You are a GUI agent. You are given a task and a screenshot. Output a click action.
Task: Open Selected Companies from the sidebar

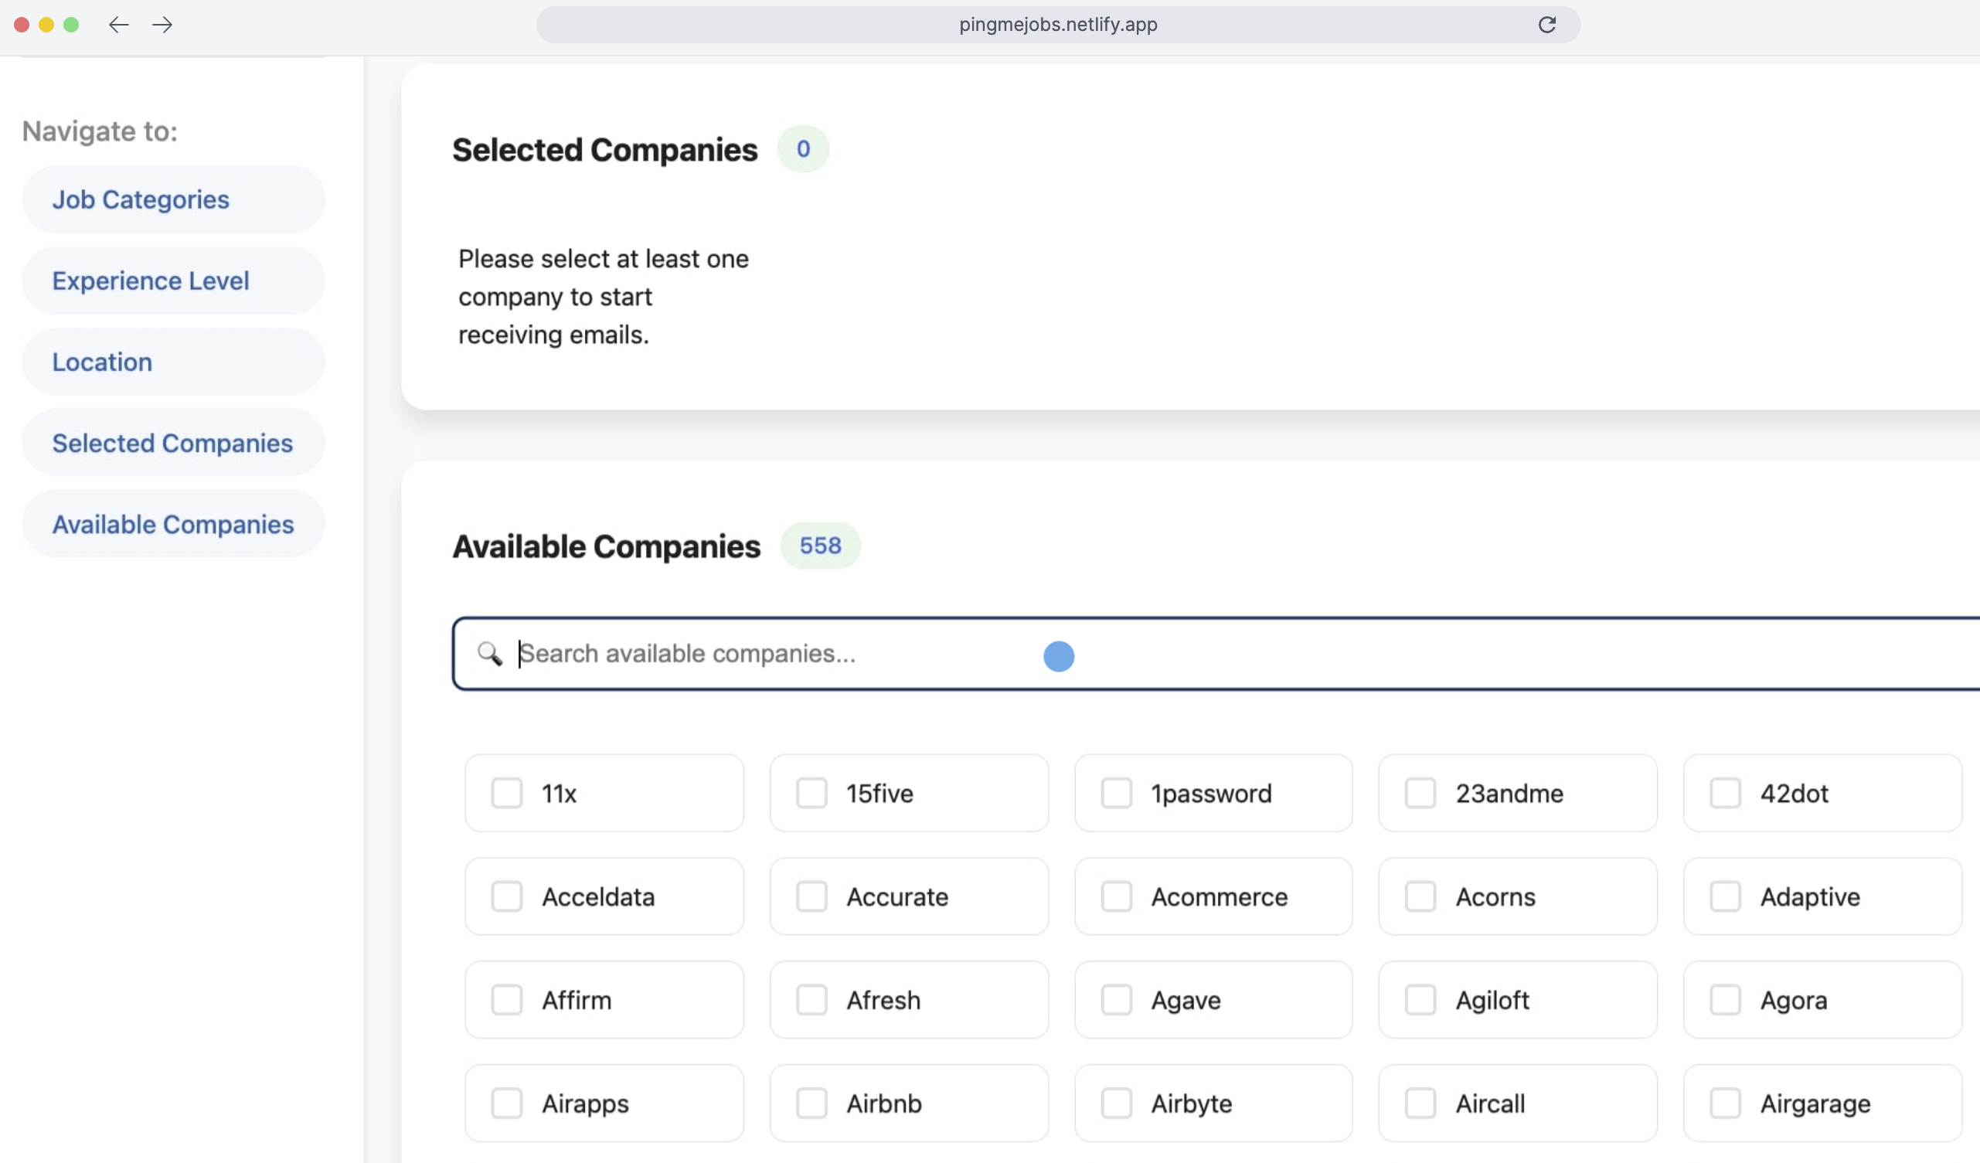[173, 444]
